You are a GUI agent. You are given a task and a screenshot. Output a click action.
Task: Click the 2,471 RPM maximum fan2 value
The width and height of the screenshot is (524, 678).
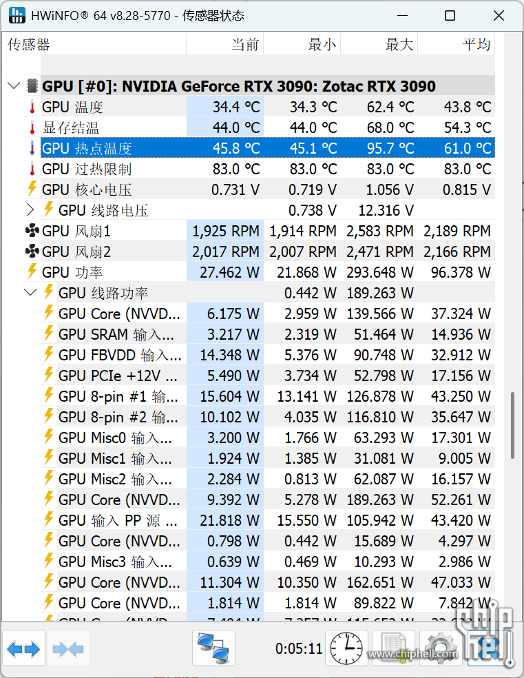pos(380,251)
